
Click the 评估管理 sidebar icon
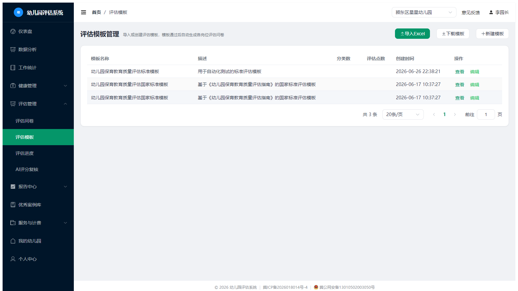[x=13, y=104]
